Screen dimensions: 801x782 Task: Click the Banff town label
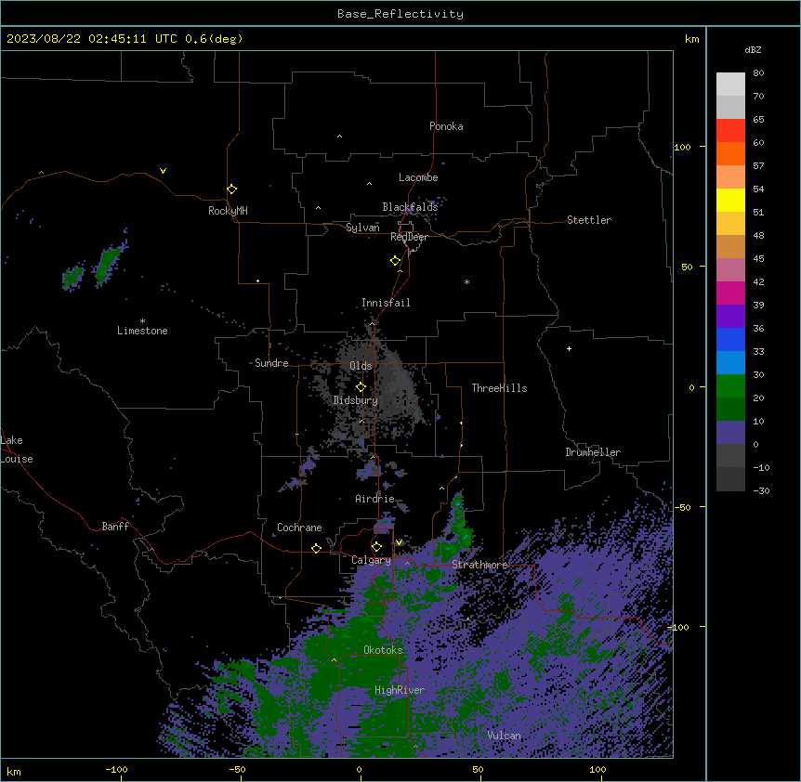tap(115, 527)
